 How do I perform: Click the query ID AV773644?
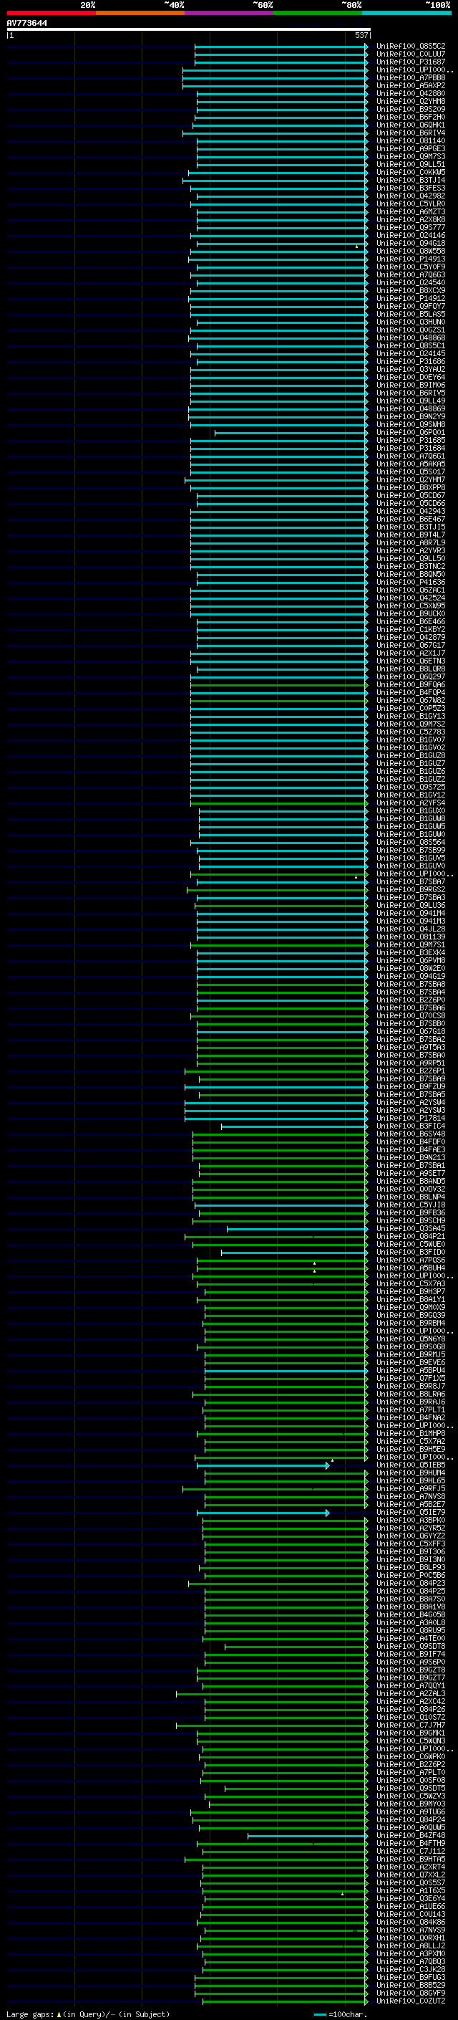26,23
